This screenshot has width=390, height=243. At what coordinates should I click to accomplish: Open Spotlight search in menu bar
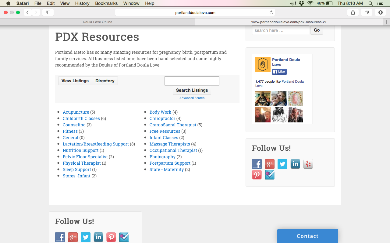coord(370,3)
